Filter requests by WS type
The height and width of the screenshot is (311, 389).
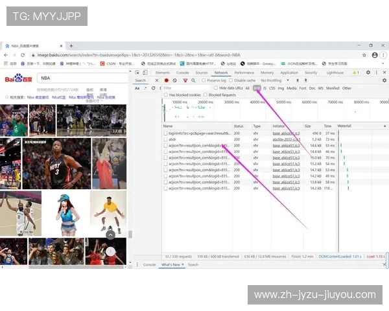point(320,88)
